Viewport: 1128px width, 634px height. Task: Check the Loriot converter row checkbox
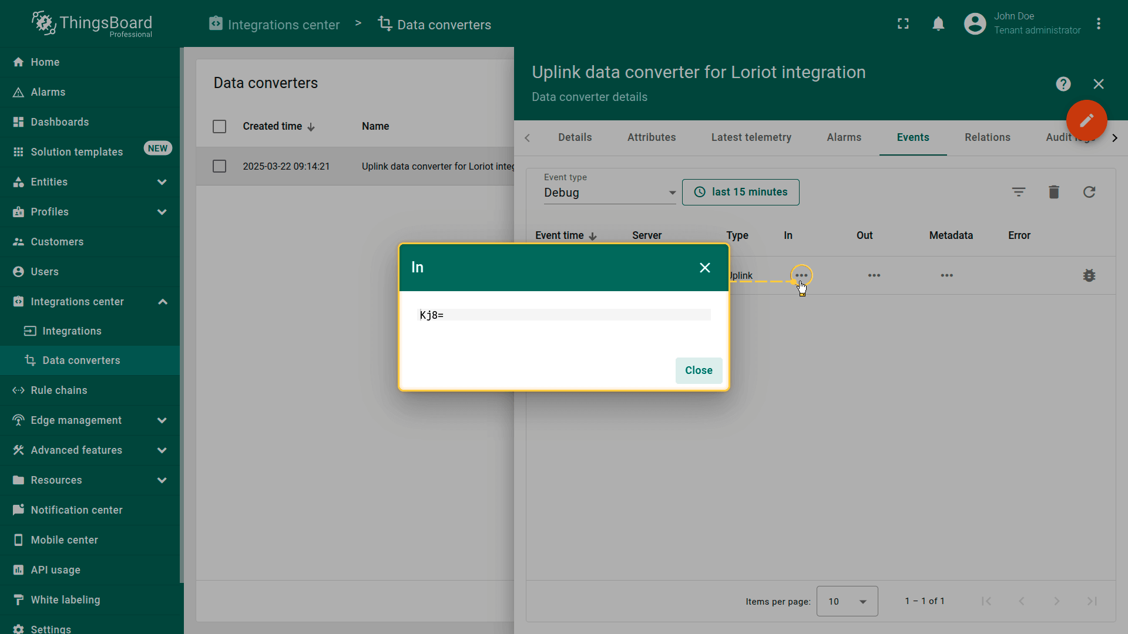tap(219, 167)
